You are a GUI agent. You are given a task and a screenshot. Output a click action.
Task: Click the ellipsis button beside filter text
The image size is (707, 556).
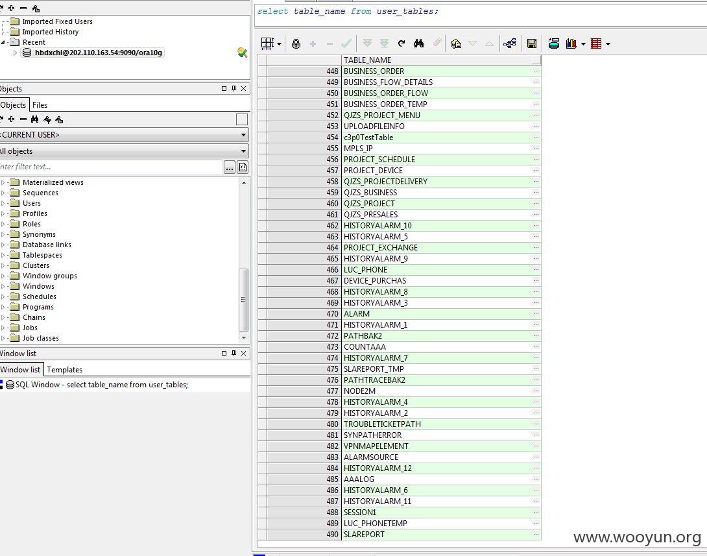[x=230, y=167]
